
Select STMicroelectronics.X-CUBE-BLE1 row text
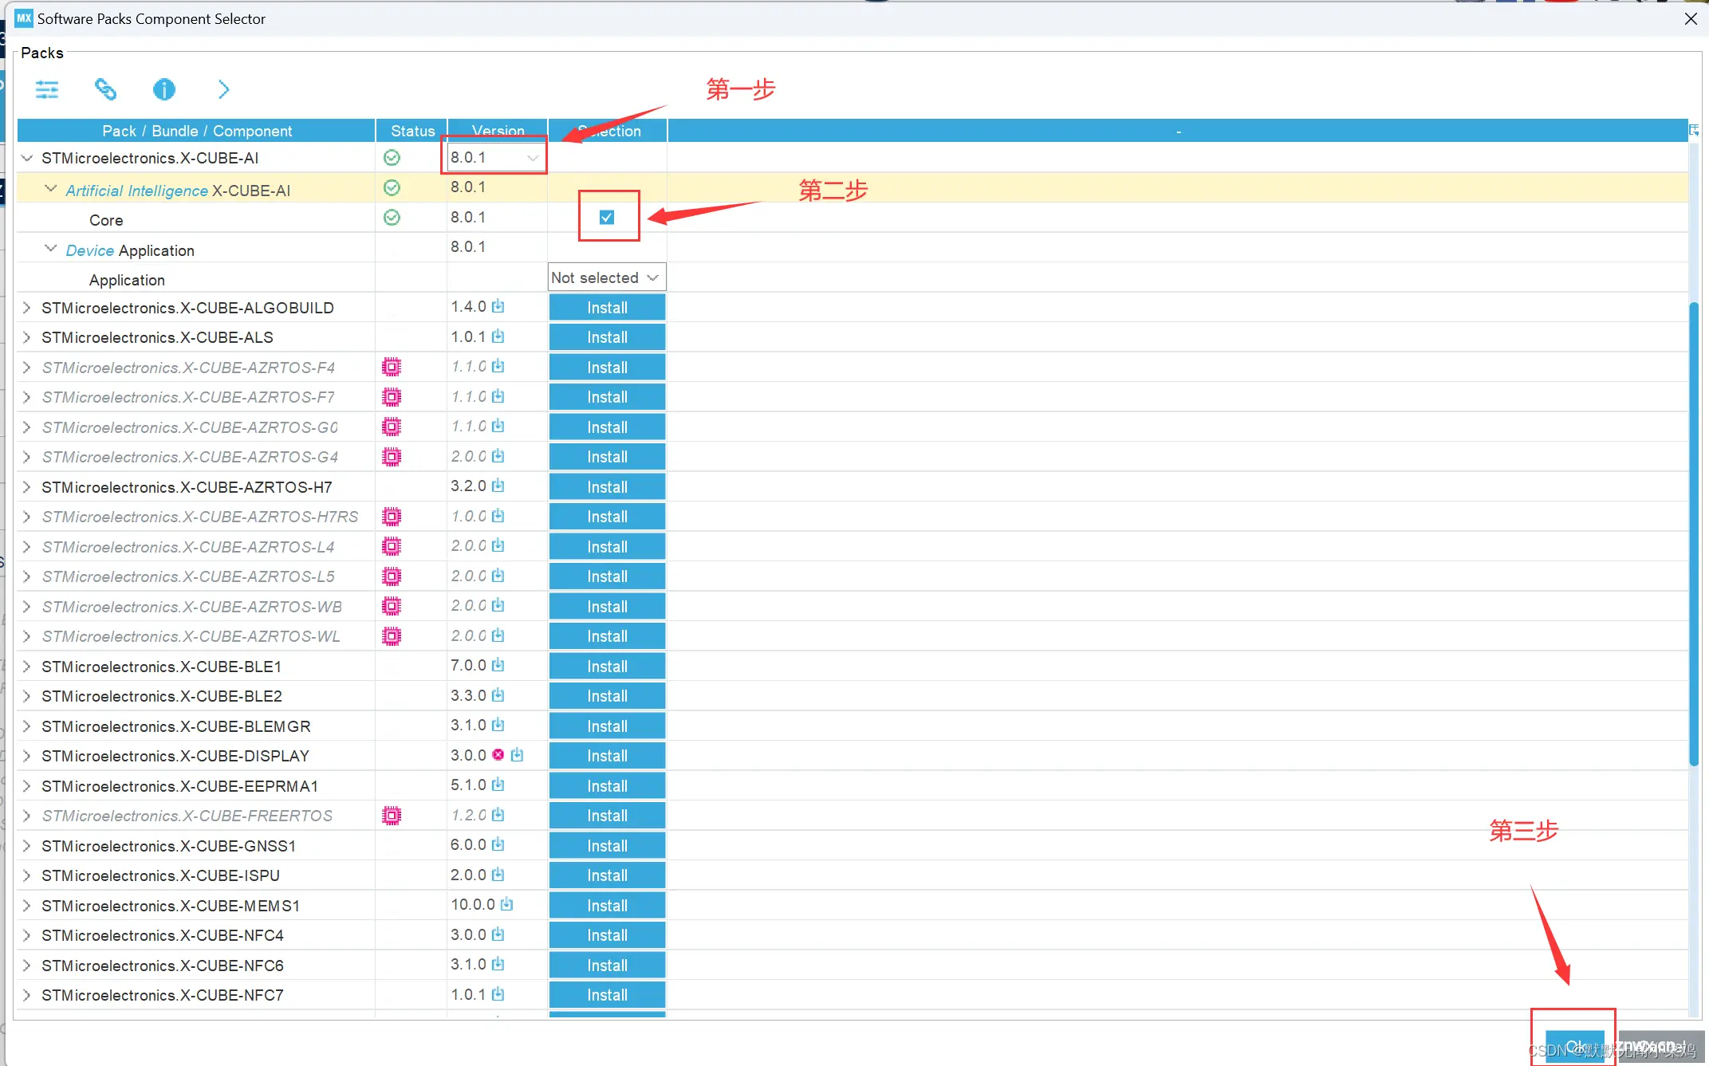pyautogui.click(x=161, y=667)
